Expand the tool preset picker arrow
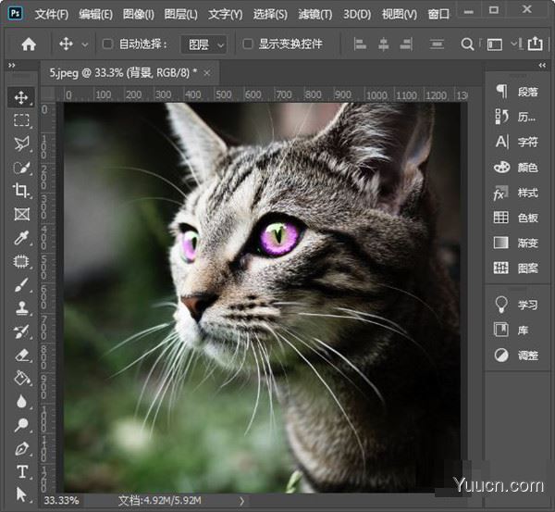The width and height of the screenshot is (555, 512). (x=84, y=44)
